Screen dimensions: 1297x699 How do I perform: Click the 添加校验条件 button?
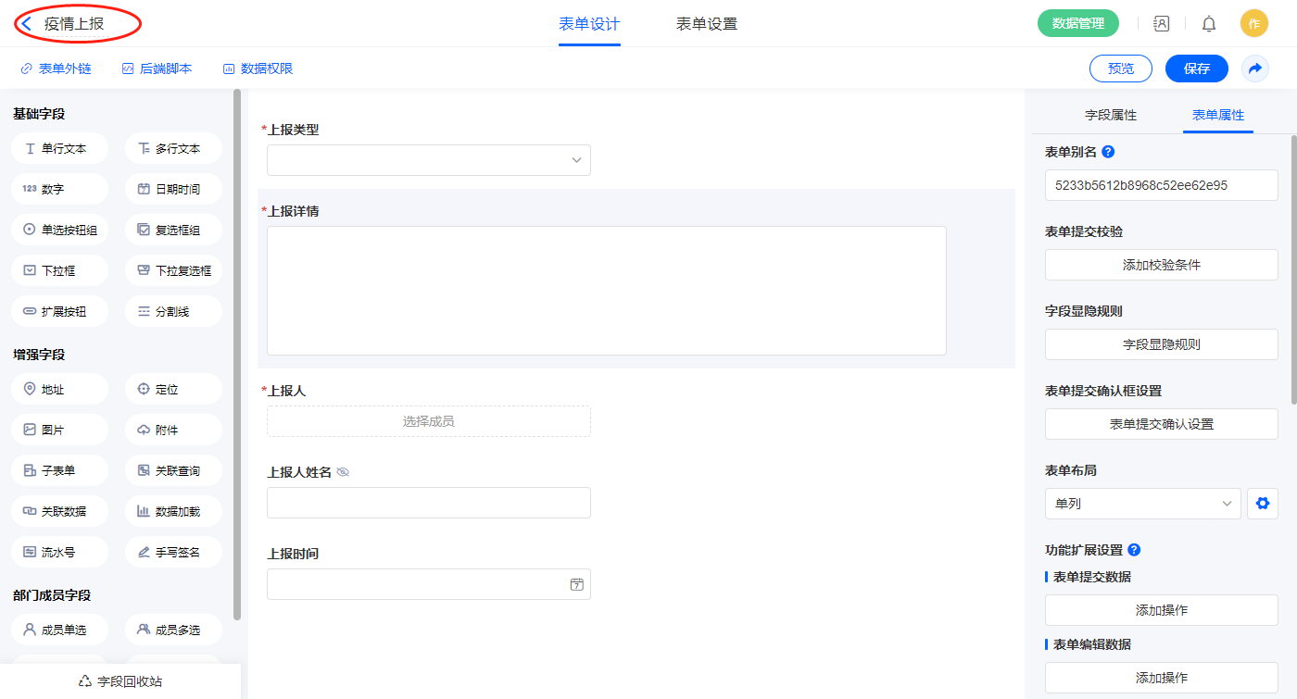[1161, 265]
